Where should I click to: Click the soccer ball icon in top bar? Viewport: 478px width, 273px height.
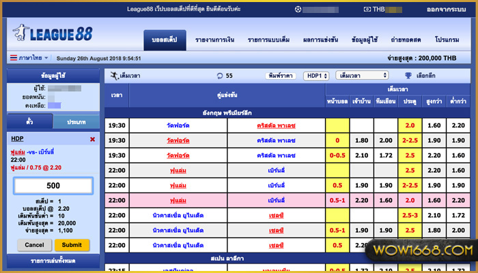click(298, 10)
